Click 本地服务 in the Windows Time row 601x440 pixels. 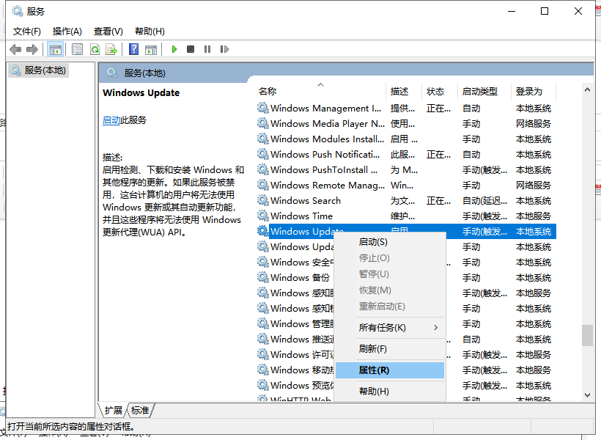point(533,216)
